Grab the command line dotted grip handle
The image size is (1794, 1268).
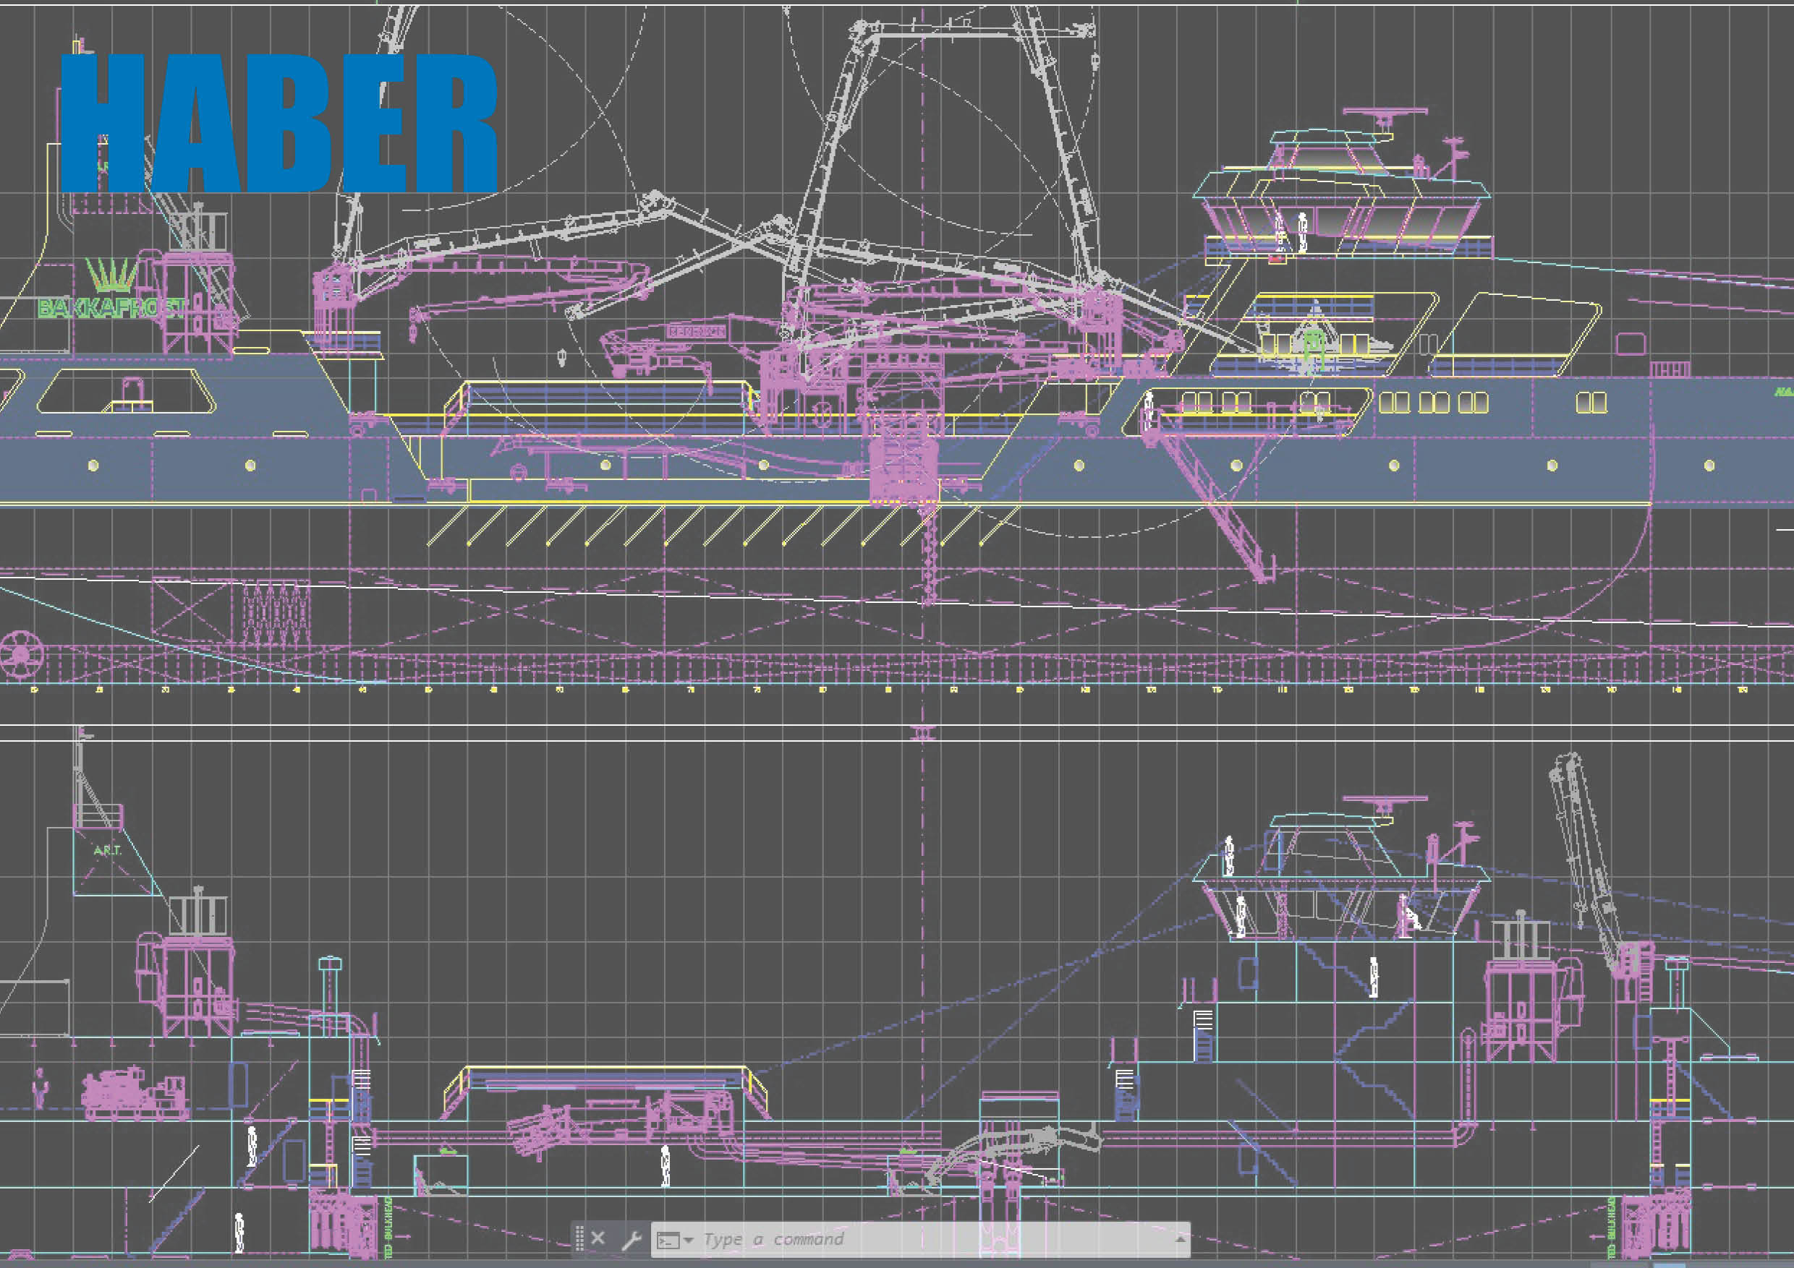[579, 1238]
